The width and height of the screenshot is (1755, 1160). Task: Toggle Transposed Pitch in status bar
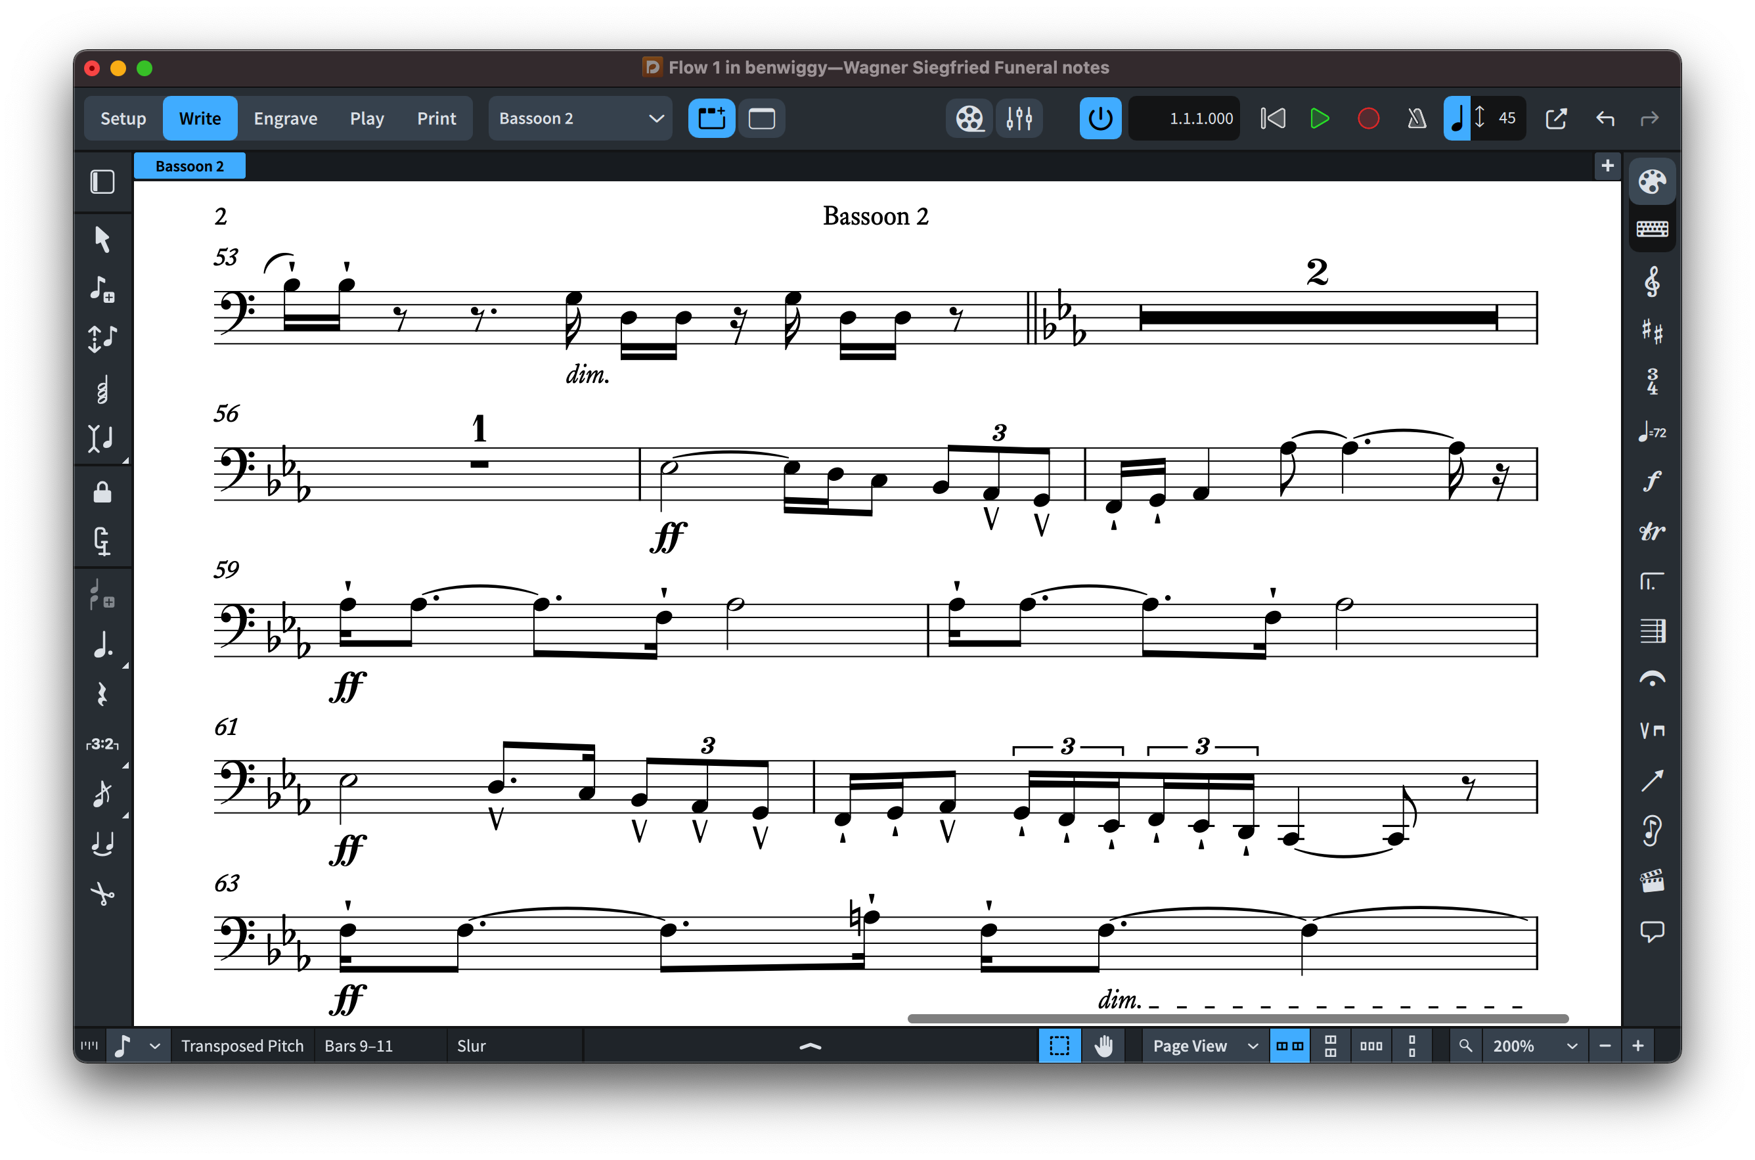[x=242, y=1045]
